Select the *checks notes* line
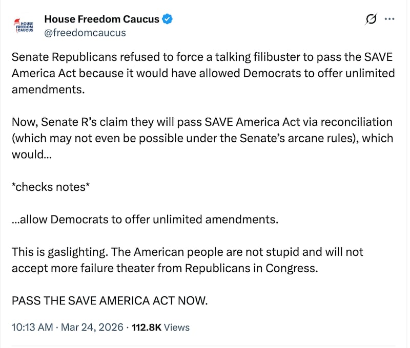The width and height of the screenshot is (410, 348). (x=50, y=187)
